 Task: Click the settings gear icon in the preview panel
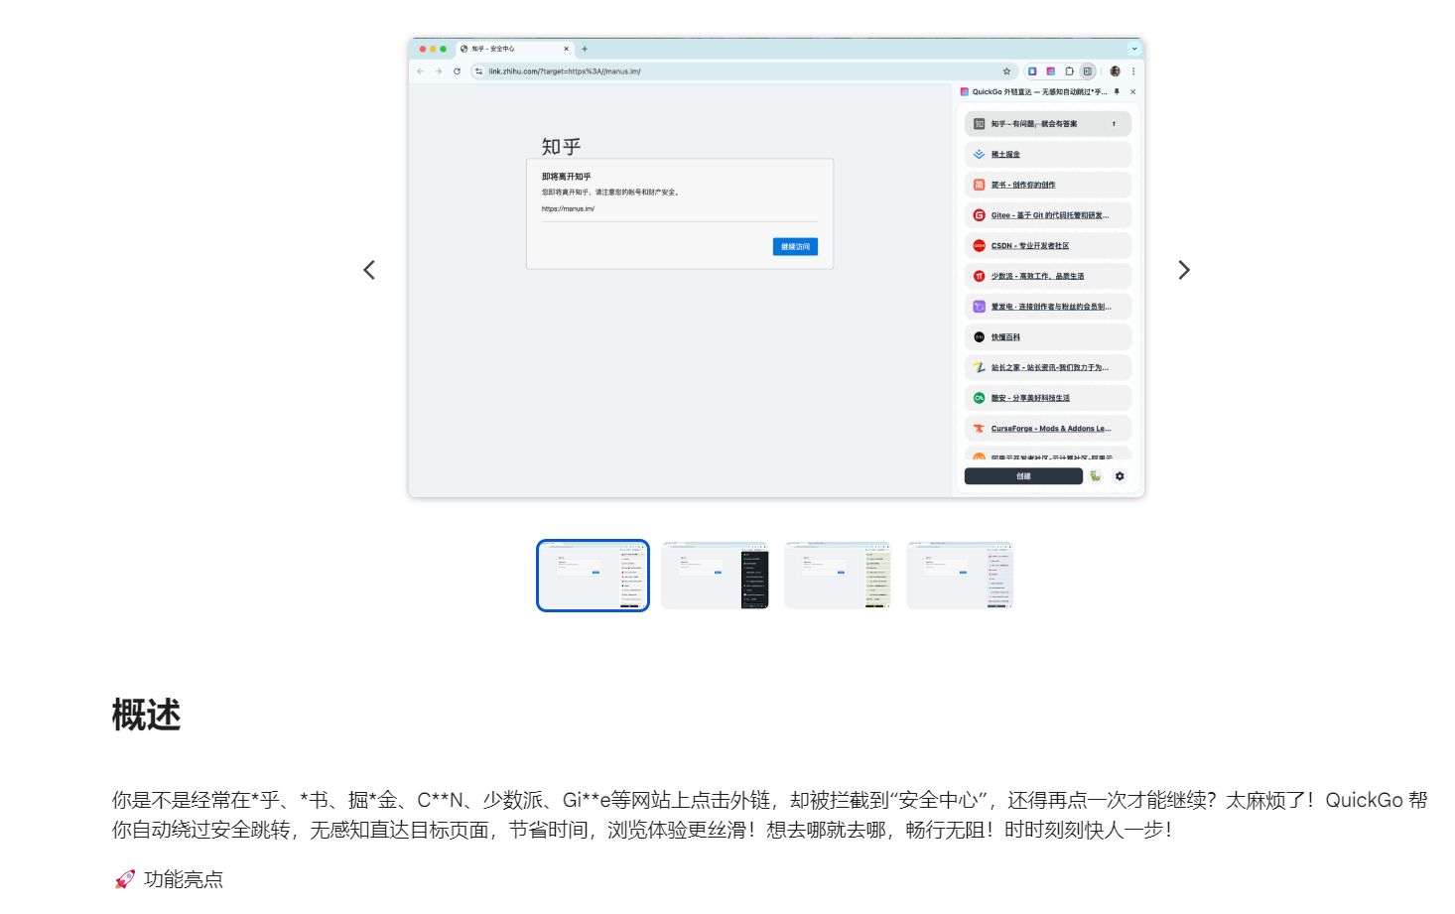pos(1120,476)
